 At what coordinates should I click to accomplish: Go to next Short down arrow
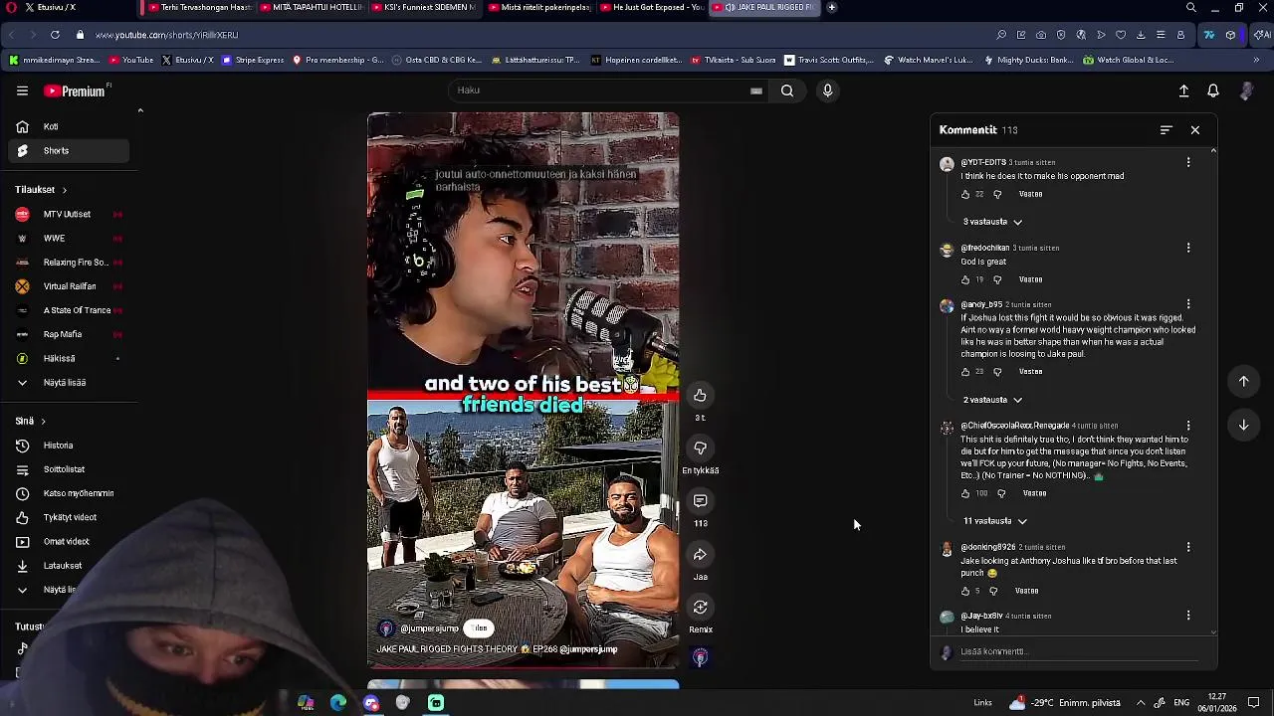[1243, 425]
